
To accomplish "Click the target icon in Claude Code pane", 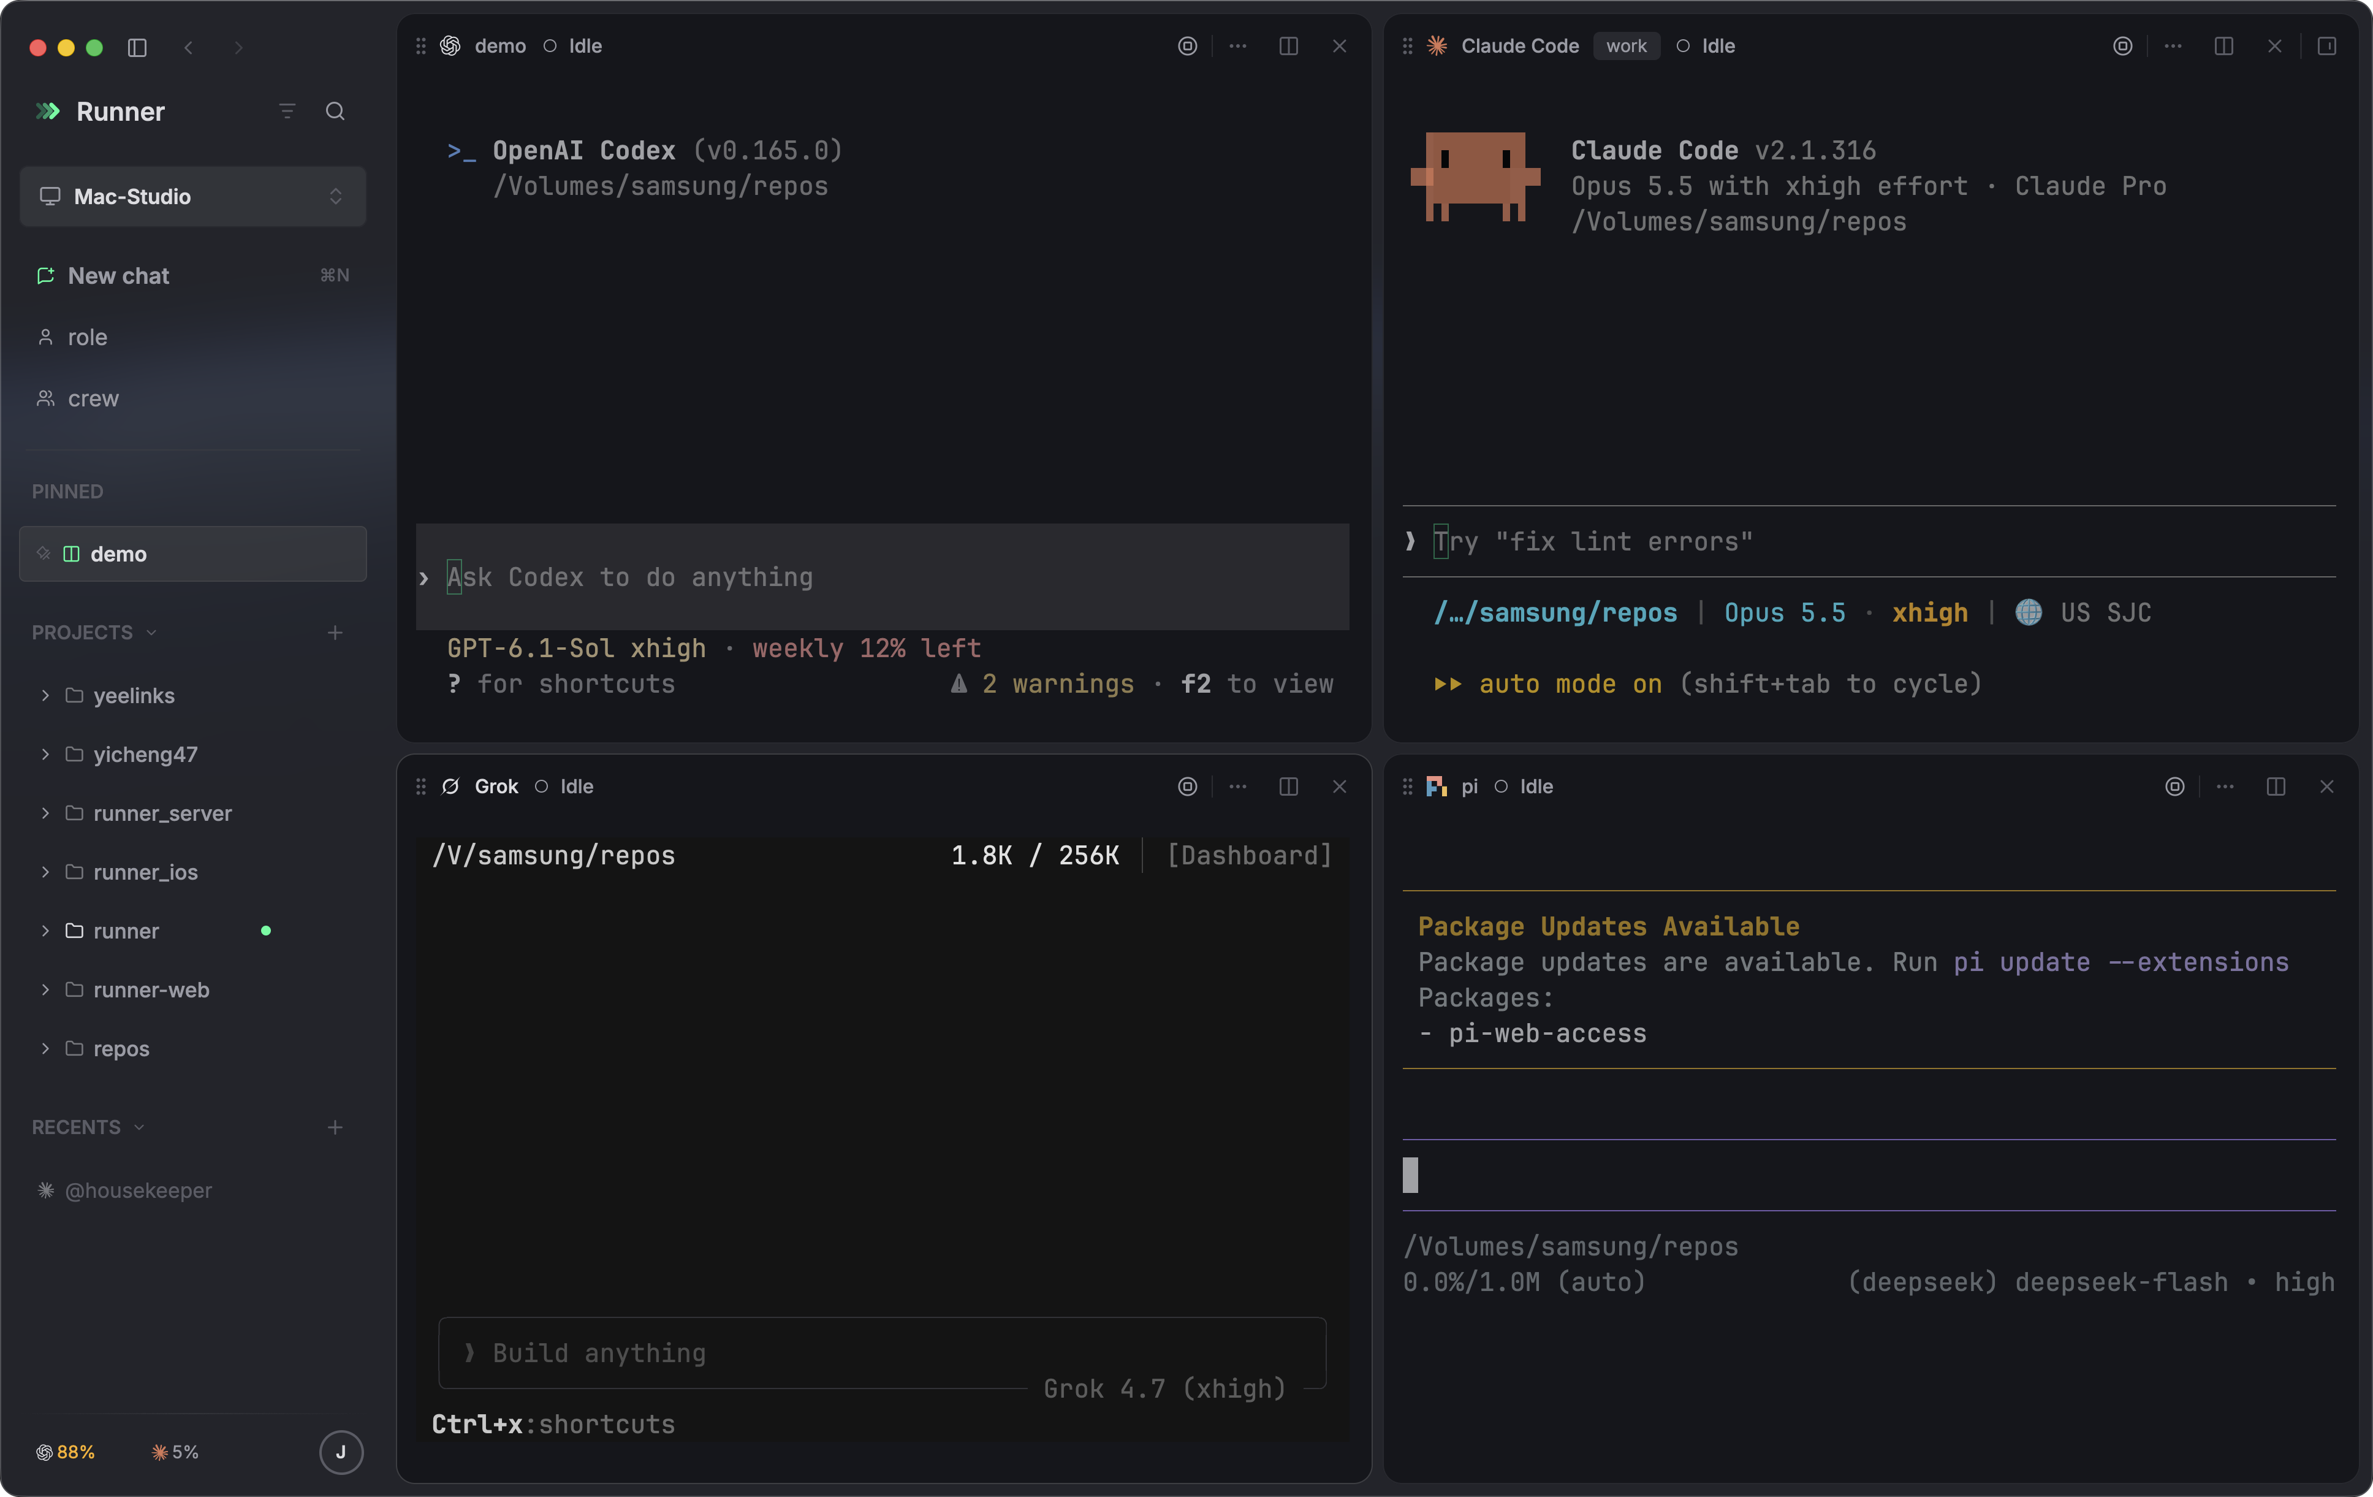I will (x=2123, y=47).
